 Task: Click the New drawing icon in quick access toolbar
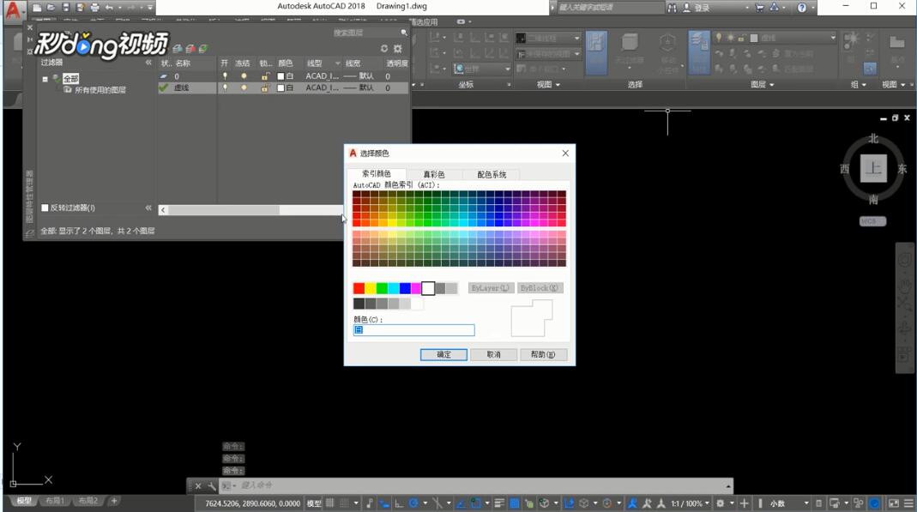(37, 8)
